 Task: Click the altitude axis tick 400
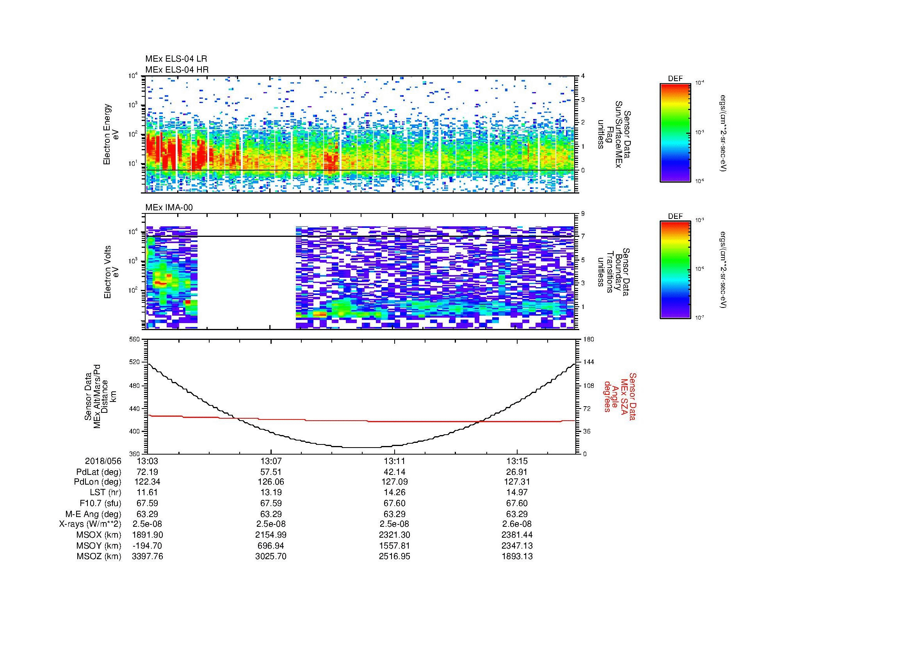pyautogui.click(x=135, y=431)
